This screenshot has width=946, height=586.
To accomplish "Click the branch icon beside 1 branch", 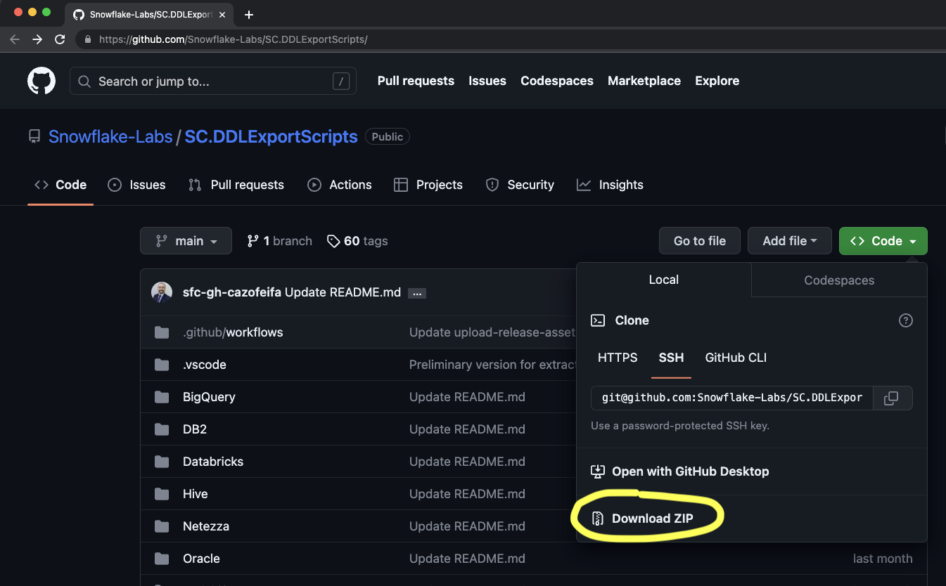I will [252, 240].
